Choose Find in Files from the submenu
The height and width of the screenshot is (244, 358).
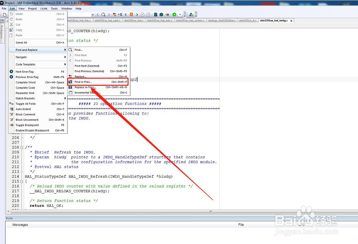pos(99,82)
